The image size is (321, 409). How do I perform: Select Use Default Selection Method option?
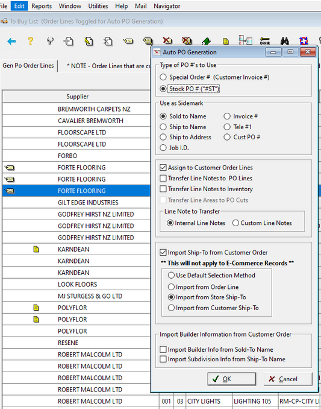171,276
